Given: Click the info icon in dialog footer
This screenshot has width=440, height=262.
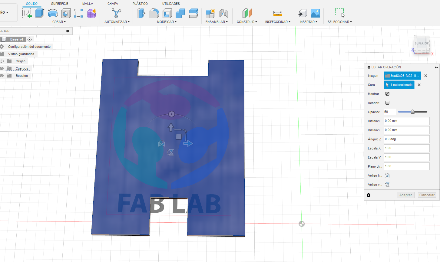Looking at the screenshot, I should click(x=369, y=195).
